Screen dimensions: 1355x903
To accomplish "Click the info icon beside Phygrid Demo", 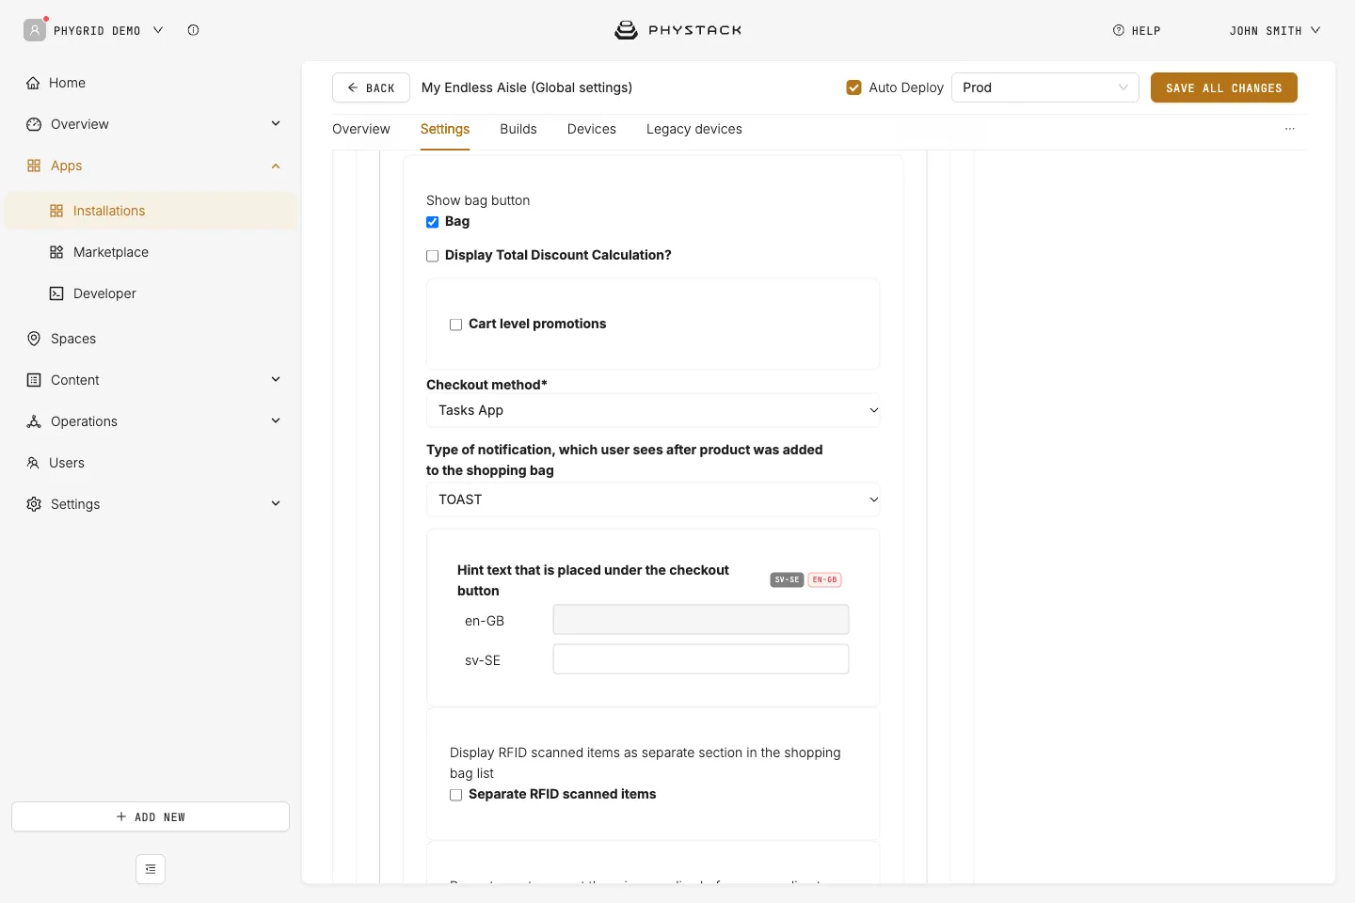I will [193, 30].
